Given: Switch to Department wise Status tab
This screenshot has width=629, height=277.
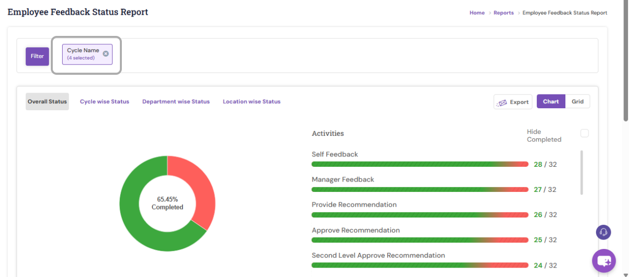Looking at the screenshot, I should coord(176,101).
